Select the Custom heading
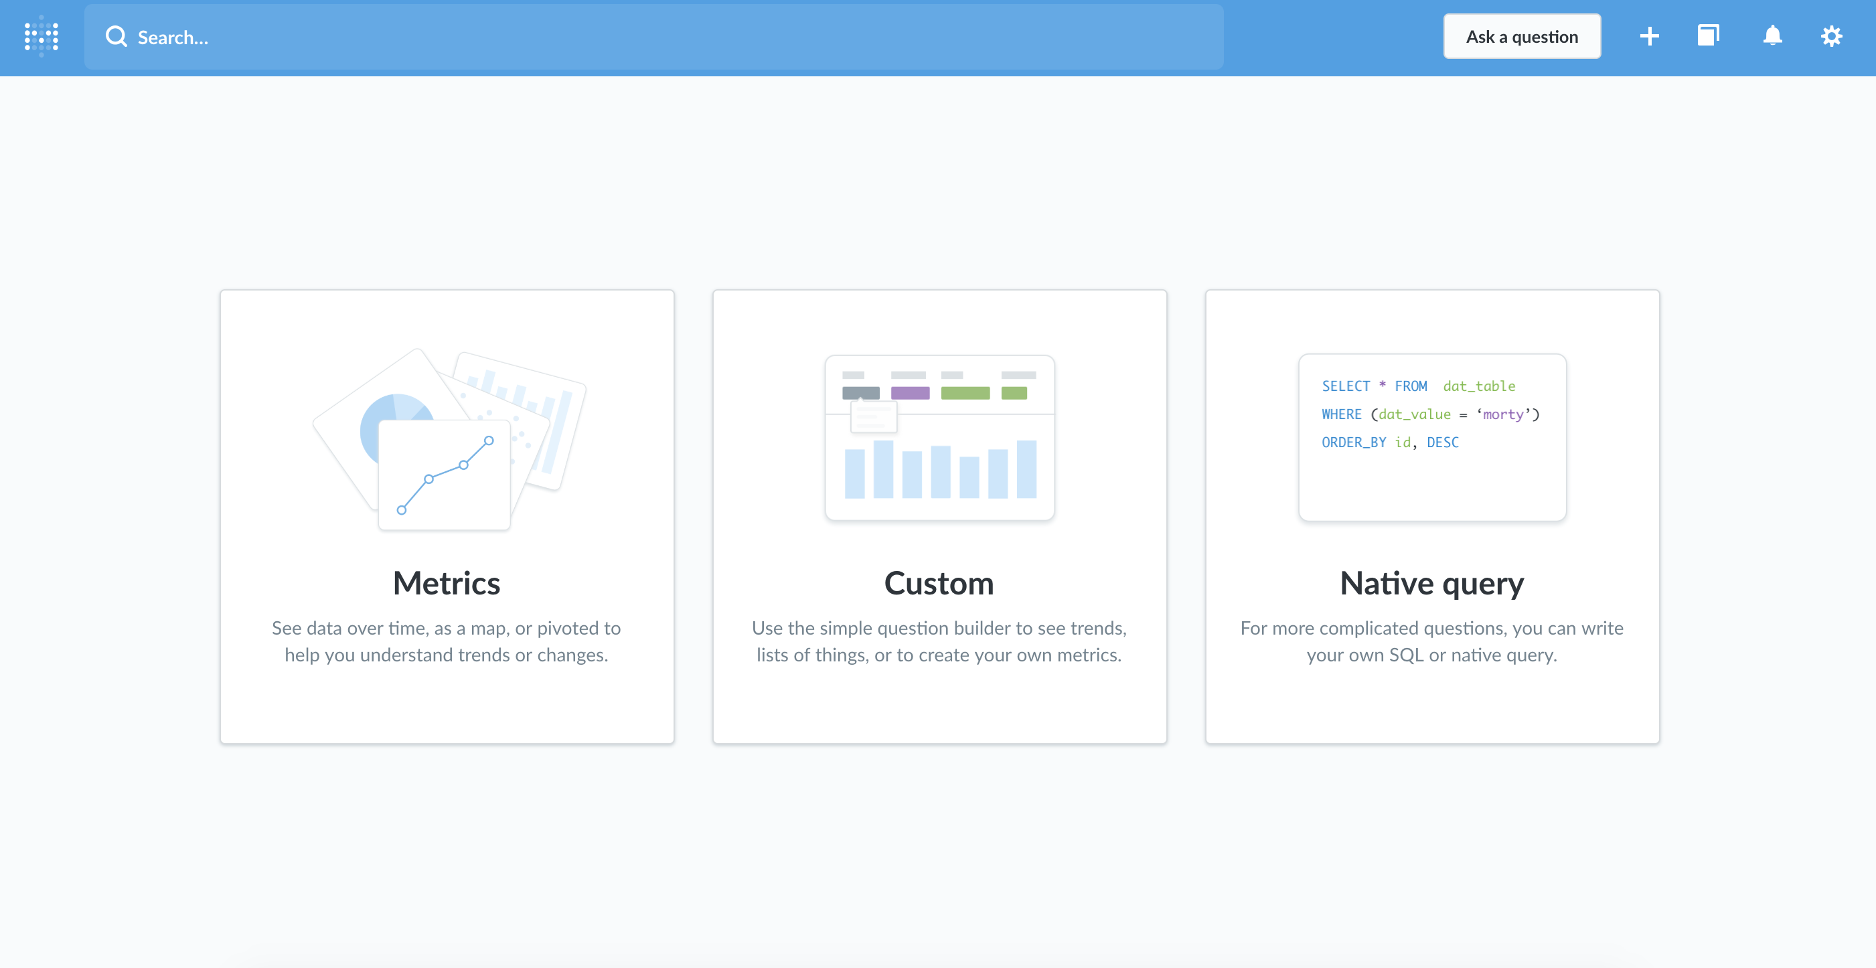1876x968 pixels. pos(939,584)
